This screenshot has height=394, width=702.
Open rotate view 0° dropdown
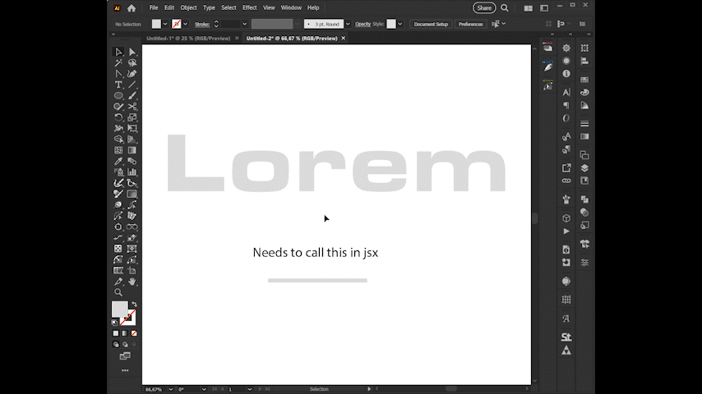click(204, 389)
